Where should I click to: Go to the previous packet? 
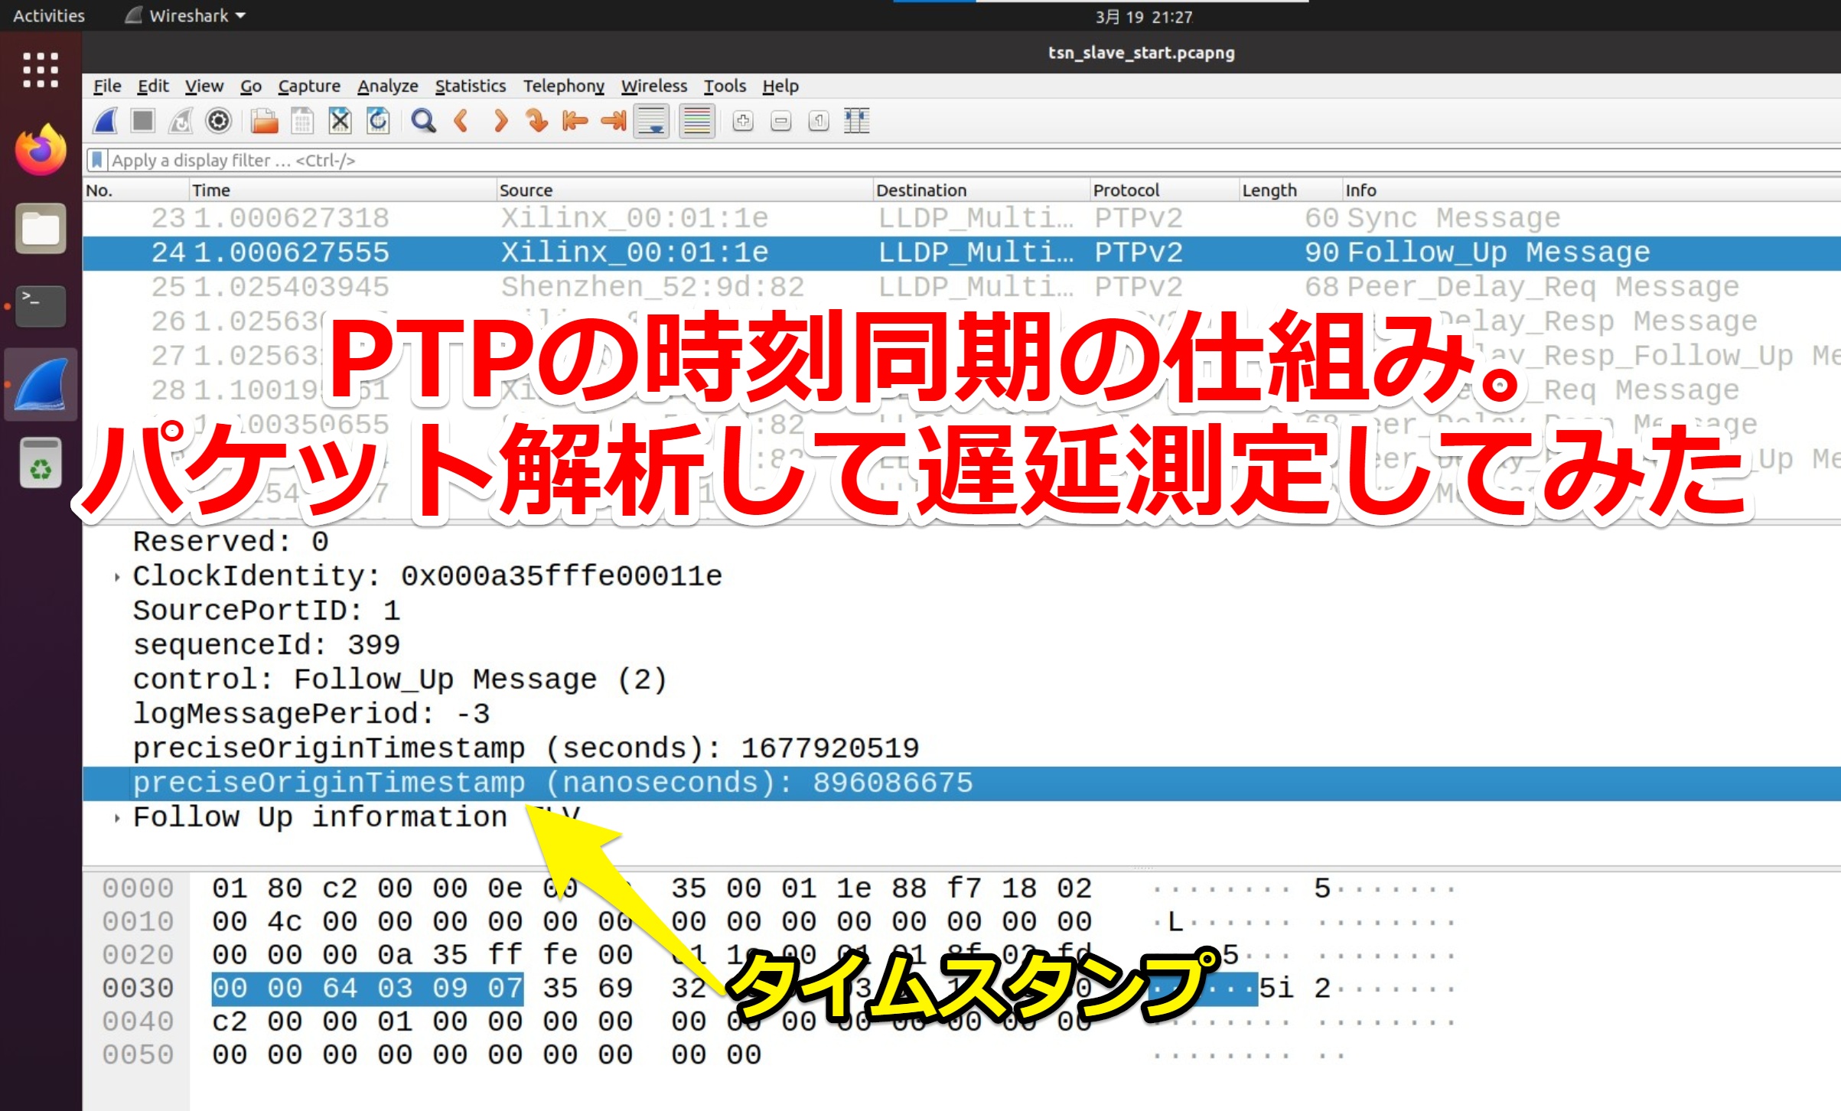462,121
